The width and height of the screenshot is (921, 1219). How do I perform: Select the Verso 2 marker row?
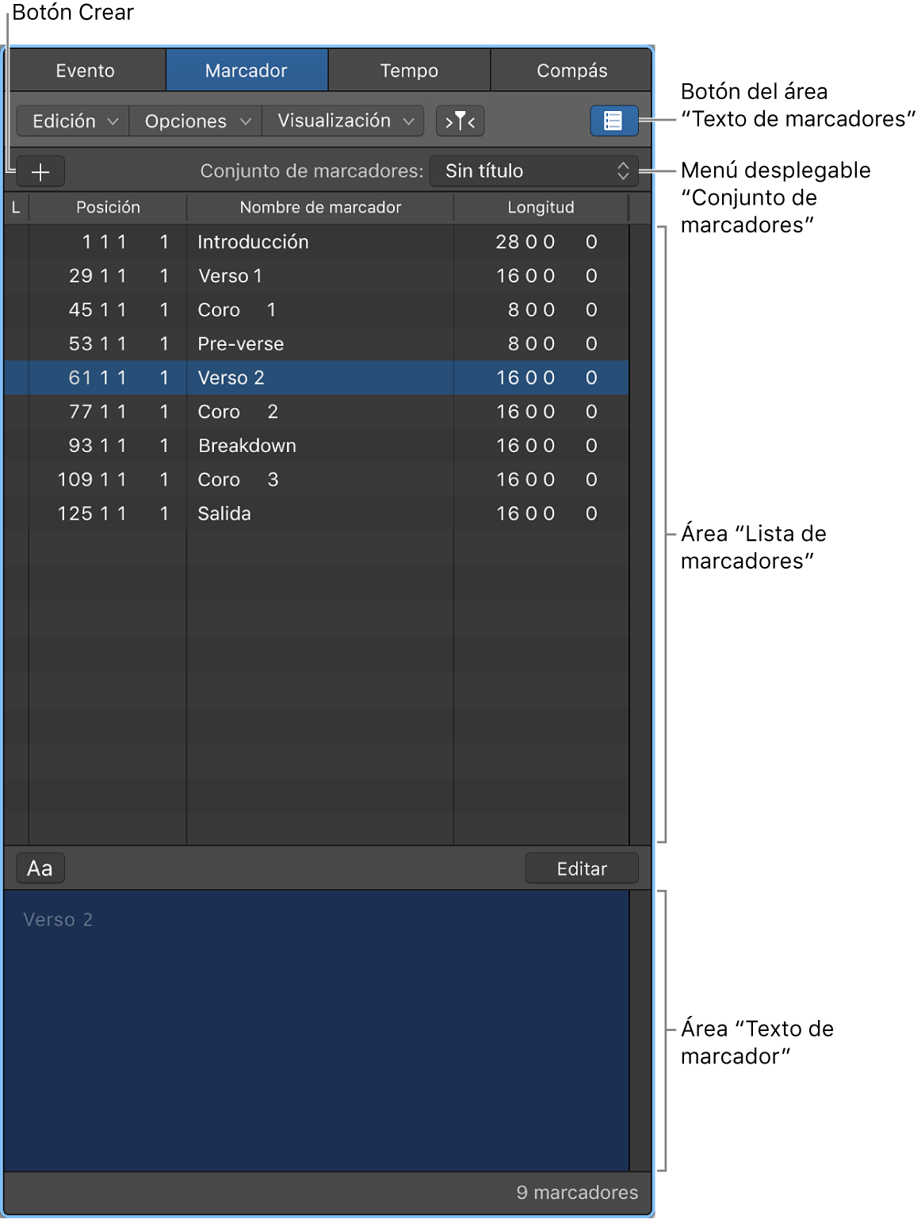click(317, 378)
